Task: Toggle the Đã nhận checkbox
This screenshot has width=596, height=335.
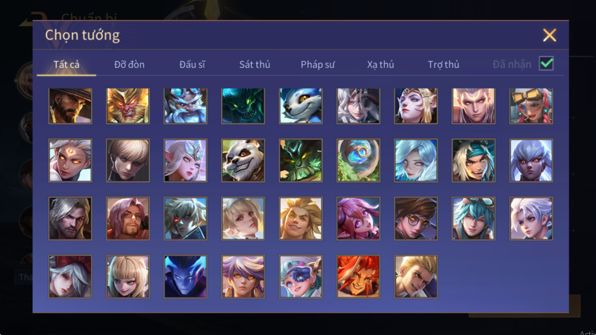Action: point(546,63)
